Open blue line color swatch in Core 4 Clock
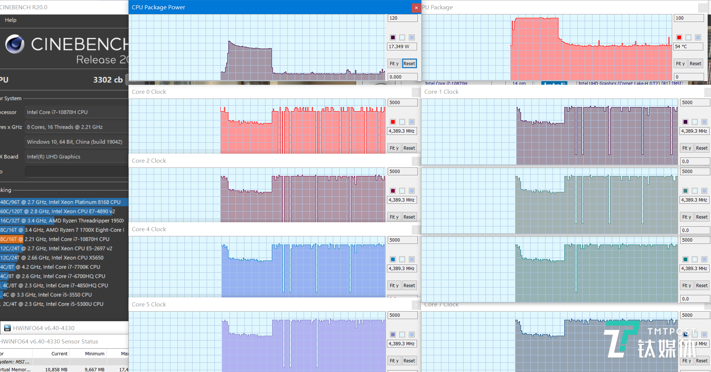The width and height of the screenshot is (711, 372). 393,259
